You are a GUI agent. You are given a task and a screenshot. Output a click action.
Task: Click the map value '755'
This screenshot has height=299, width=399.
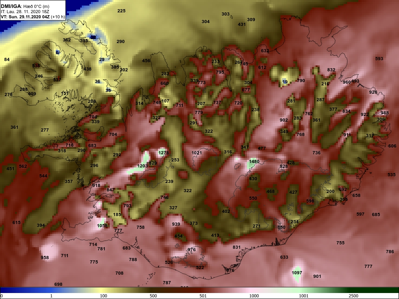point(340,243)
